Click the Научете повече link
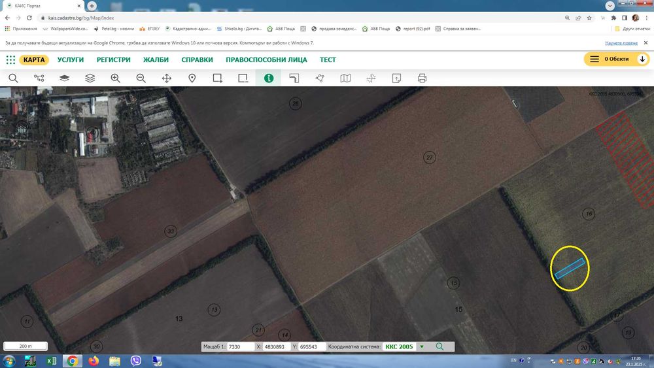Image resolution: width=654 pixels, height=368 pixels. coord(621,43)
